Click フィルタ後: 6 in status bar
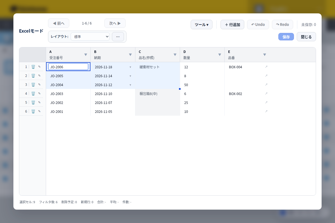Viewport: 335px width, 223px height. (x=48, y=202)
